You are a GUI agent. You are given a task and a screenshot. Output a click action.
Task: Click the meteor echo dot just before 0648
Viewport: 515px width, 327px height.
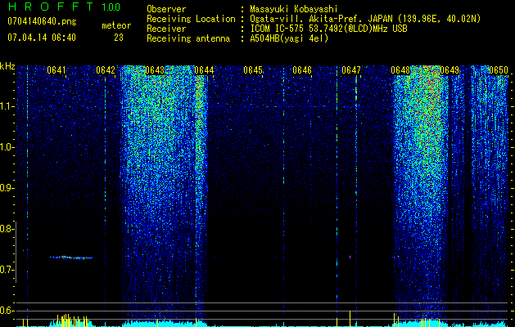395,257
